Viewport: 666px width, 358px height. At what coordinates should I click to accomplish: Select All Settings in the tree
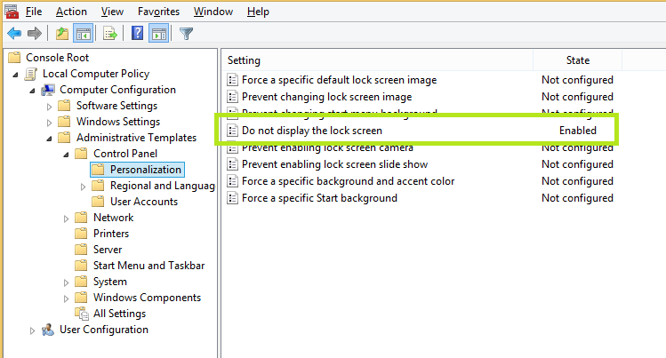119,314
